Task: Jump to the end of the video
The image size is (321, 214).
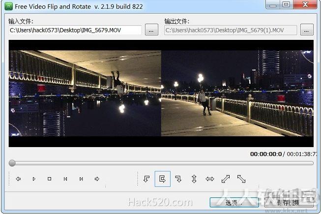Action: pos(81,179)
